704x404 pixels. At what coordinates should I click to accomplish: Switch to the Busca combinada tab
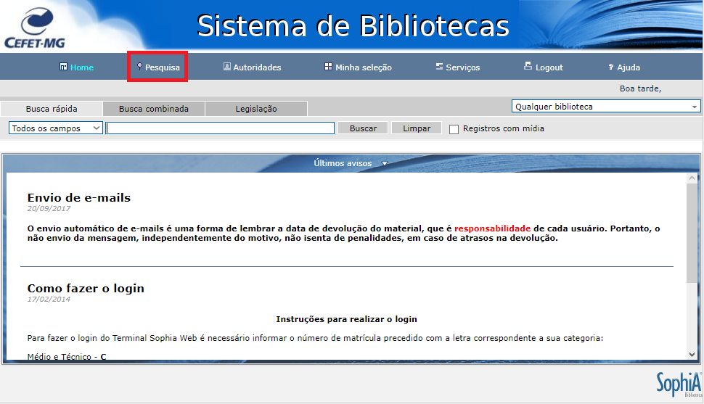[x=154, y=109]
